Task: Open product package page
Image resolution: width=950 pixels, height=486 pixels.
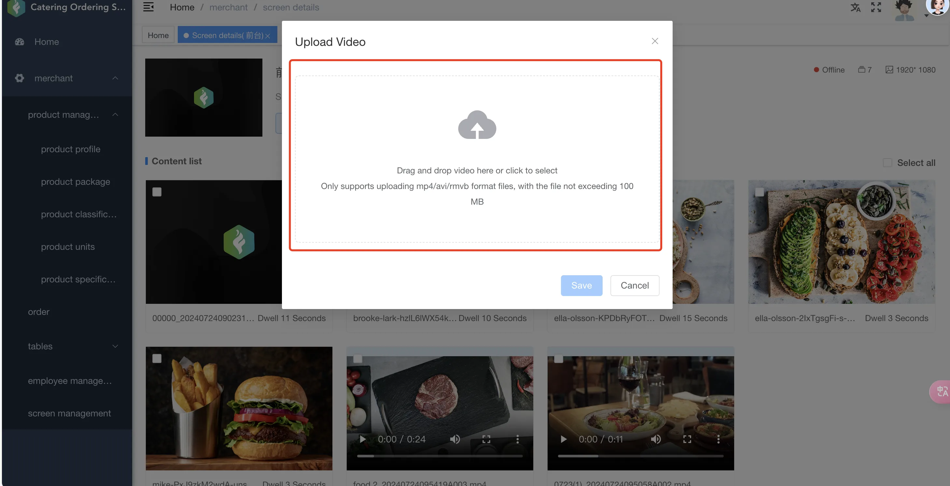Action: 75,182
